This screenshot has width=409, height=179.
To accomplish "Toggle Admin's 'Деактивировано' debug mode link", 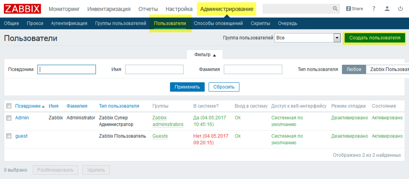I will click(x=349, y=118).
